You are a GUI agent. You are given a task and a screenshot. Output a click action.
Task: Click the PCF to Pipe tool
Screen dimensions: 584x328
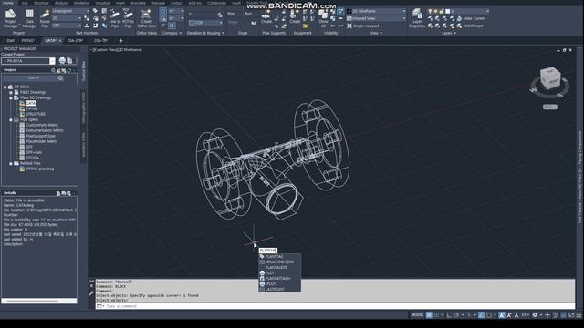click(x=128, y=19)
